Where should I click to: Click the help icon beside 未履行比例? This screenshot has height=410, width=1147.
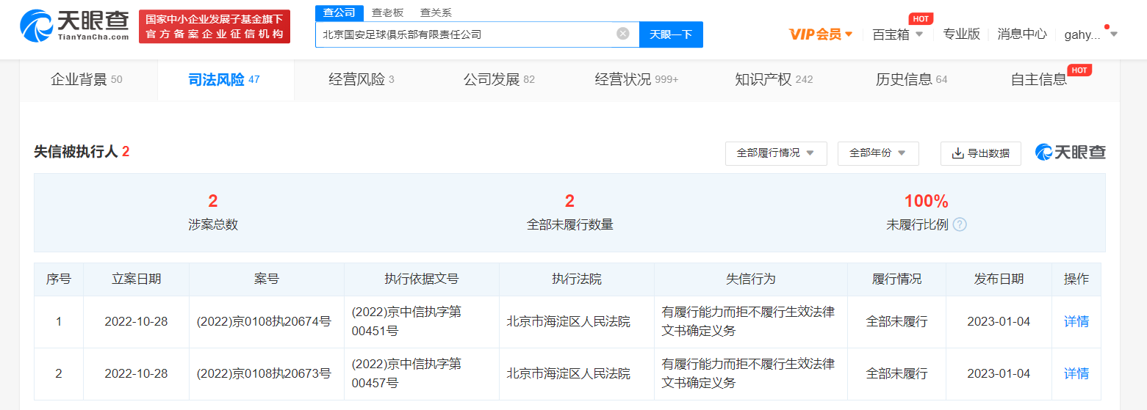click(x=960, y=225)
